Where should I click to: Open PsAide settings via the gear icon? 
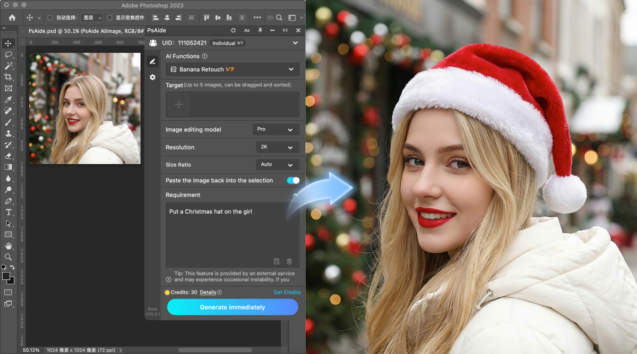coord(152,77)
